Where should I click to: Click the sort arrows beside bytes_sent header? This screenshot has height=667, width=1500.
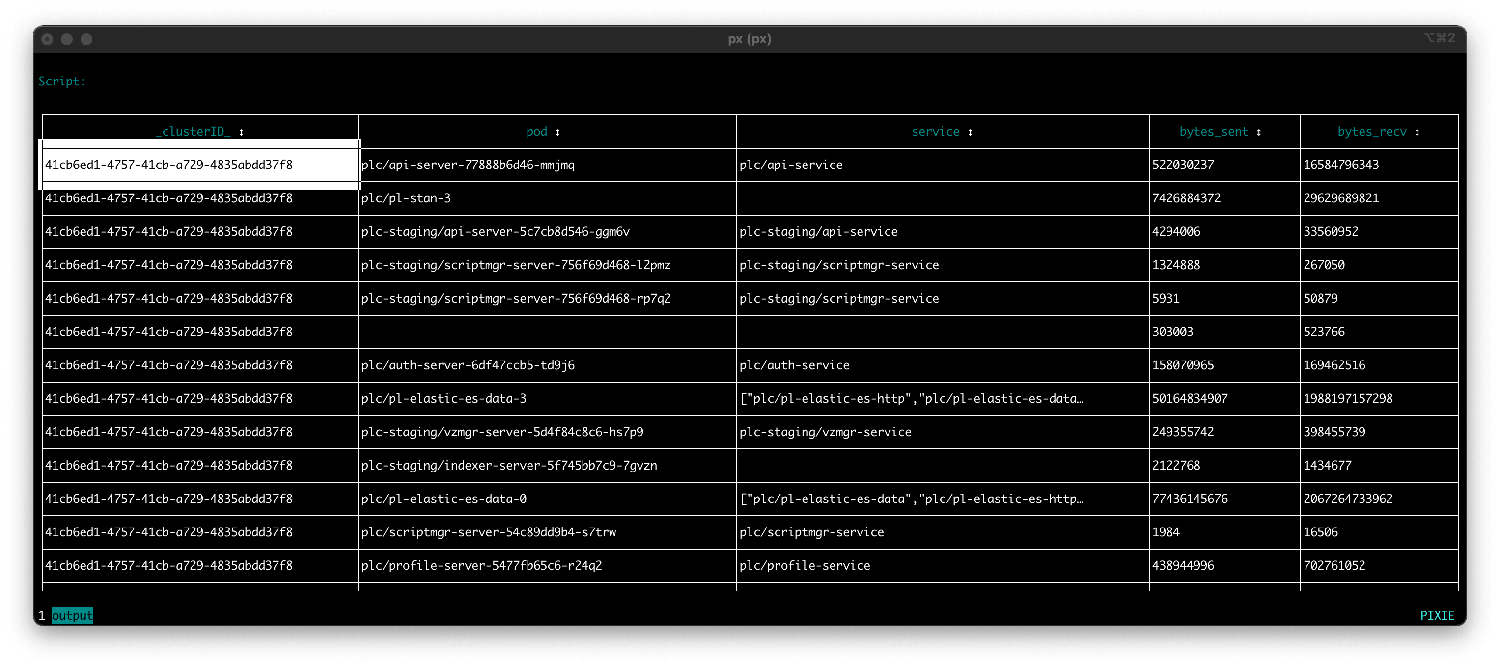[x=1259, y=132]
